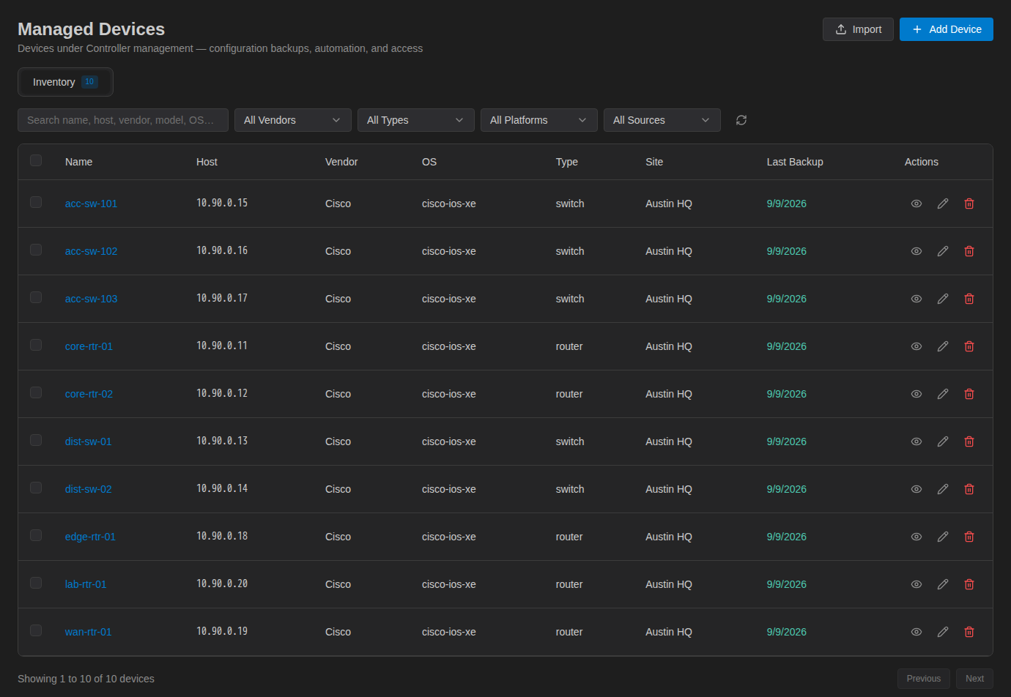Image resolution: width=1011 pixels, height=697 pixels.
Task: Toggle the select-all checkbox in the table header
Action: pos(36,160)
